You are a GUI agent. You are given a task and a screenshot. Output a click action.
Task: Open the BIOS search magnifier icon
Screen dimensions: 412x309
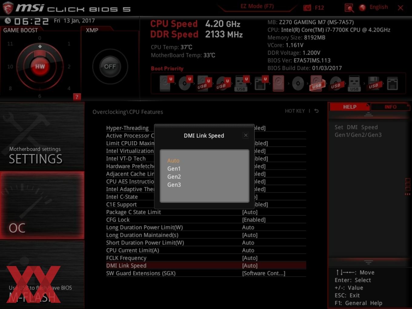[x=349, y=8]
